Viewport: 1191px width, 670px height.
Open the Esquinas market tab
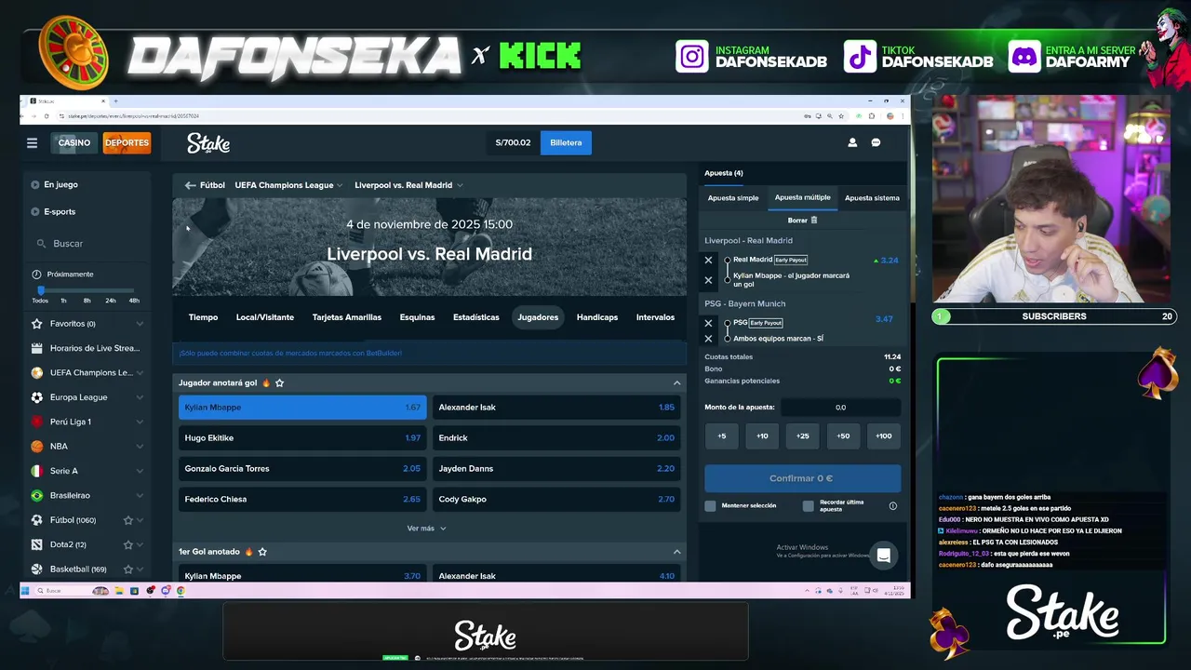click(x=417, y=317)
